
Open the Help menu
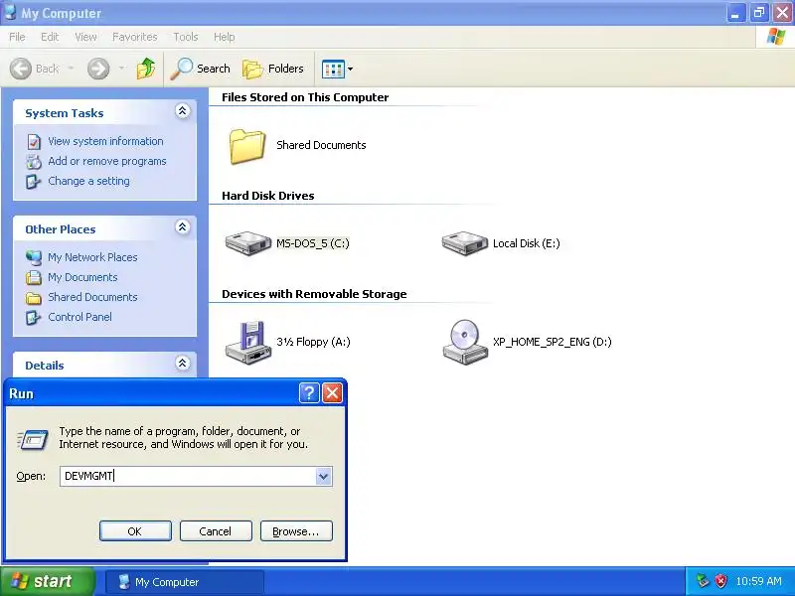pyautogui.click(x=225, y=37)
